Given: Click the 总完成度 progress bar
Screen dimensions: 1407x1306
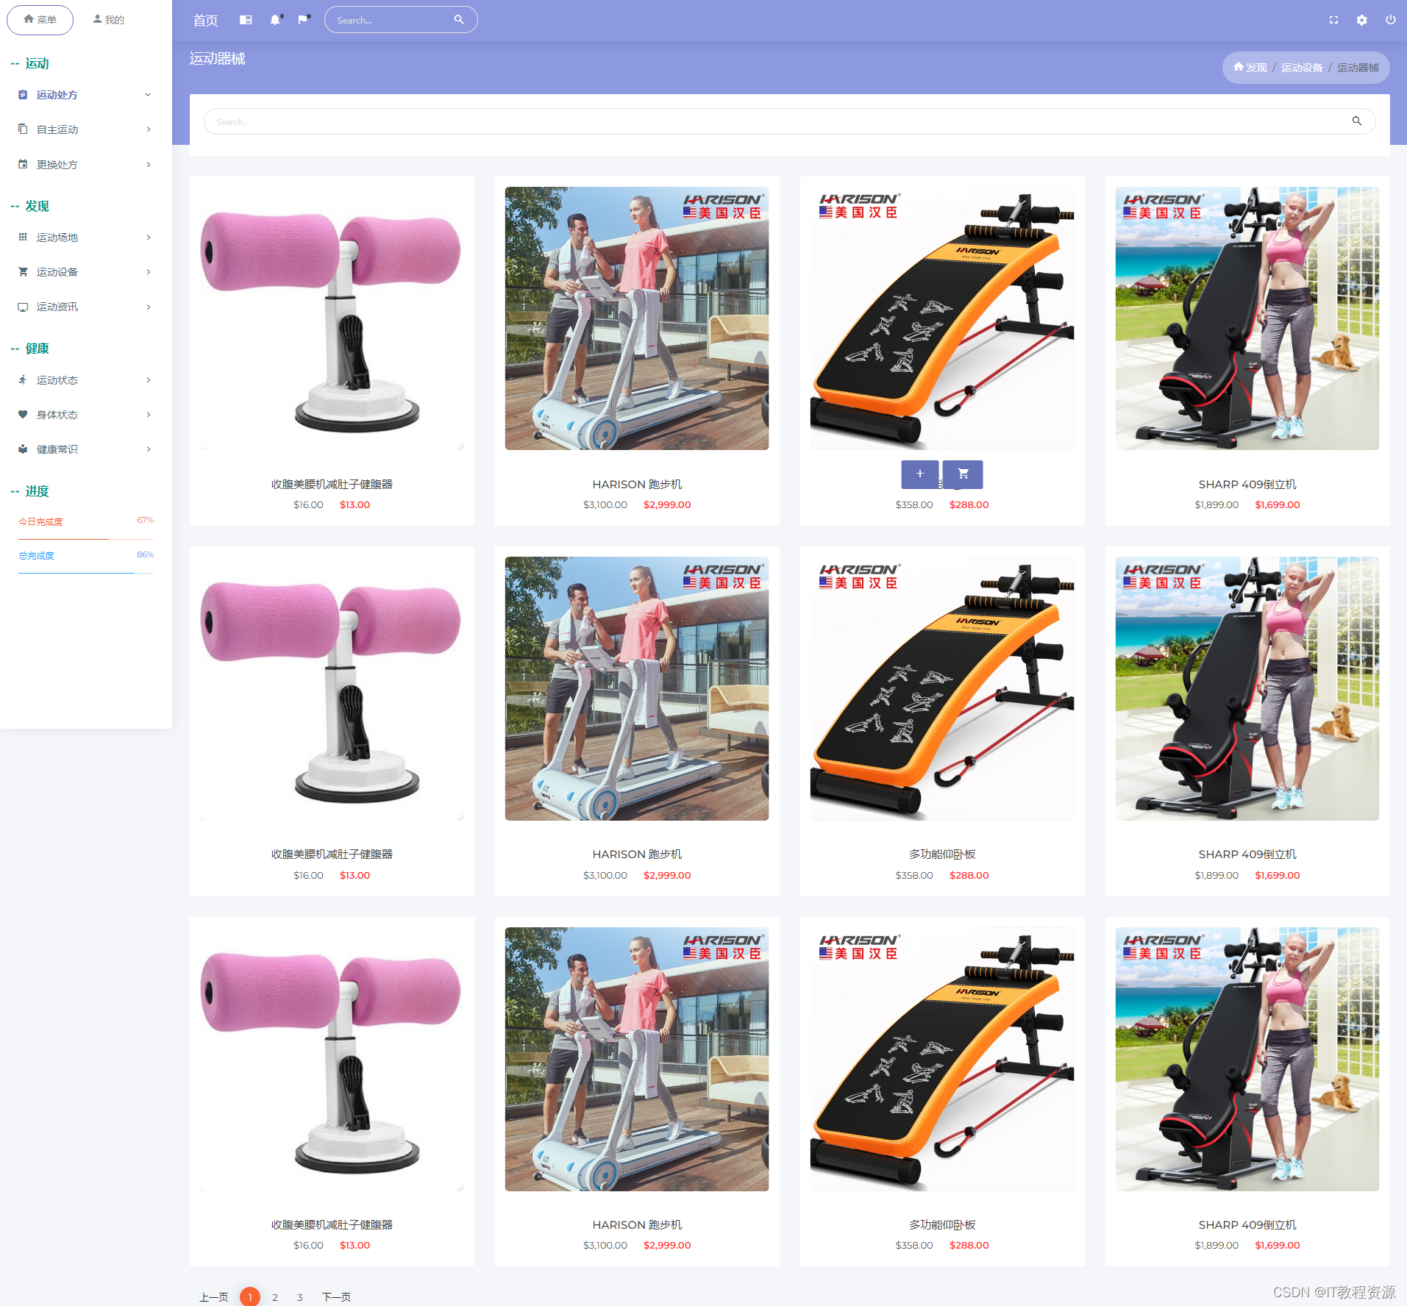Looking at the screenshot, I should pos(86,573).
